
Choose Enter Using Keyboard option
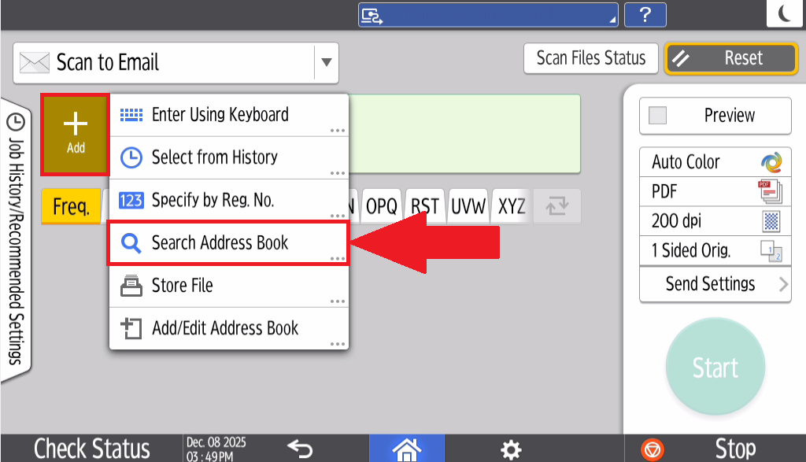(x=227, y=115)
